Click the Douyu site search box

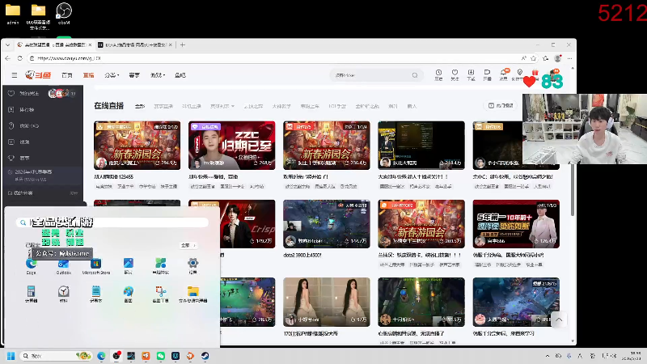tap(368, 75)
